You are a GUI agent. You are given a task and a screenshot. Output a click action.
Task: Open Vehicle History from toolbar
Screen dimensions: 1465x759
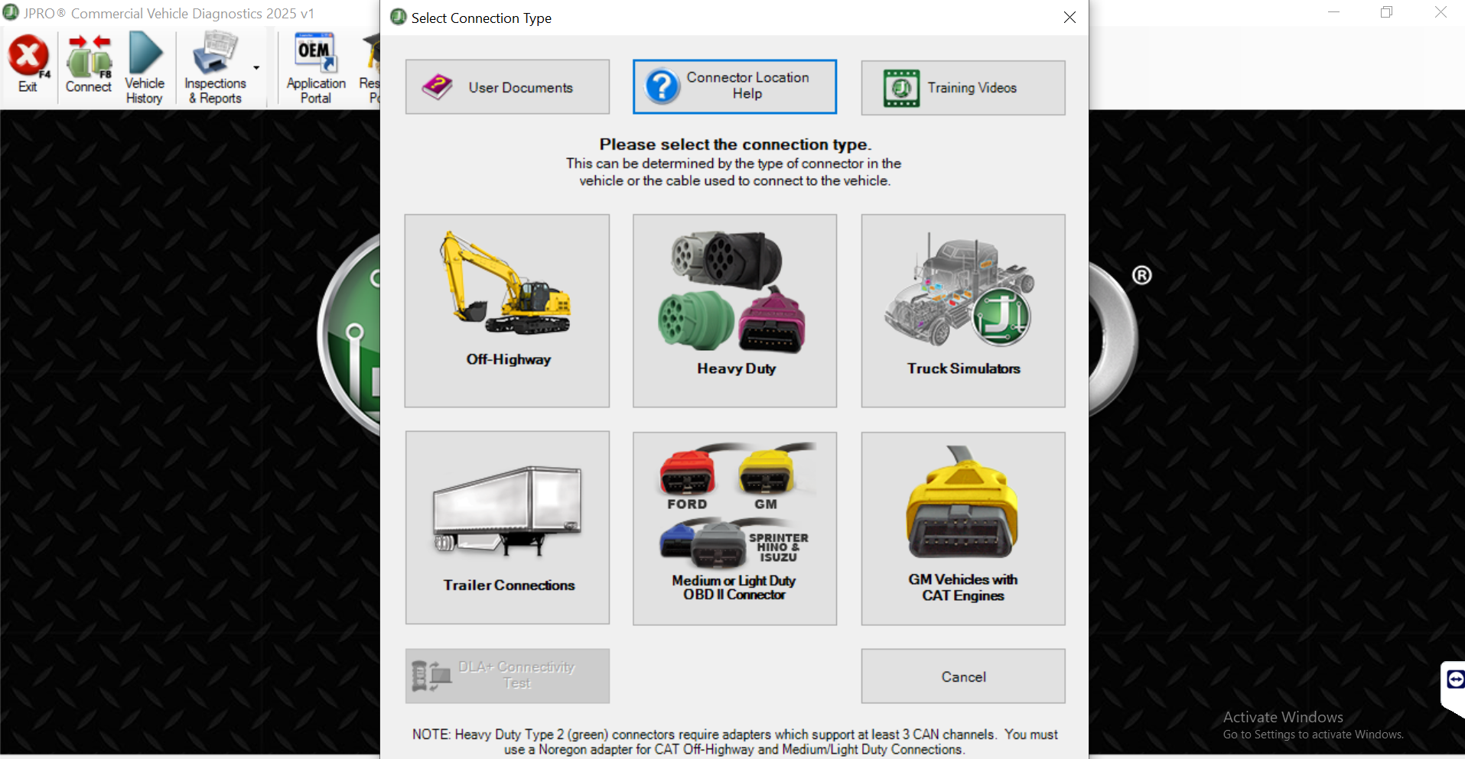tap(145, 68)
